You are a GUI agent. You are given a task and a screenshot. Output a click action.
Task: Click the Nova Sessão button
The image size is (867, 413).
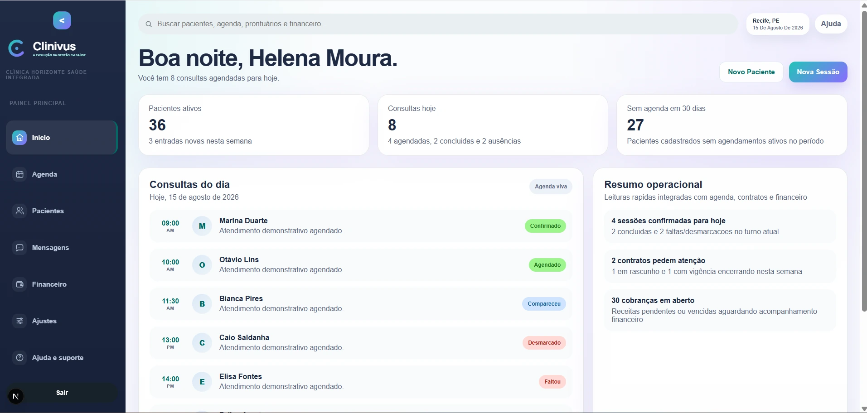click(x=818, y=72)
